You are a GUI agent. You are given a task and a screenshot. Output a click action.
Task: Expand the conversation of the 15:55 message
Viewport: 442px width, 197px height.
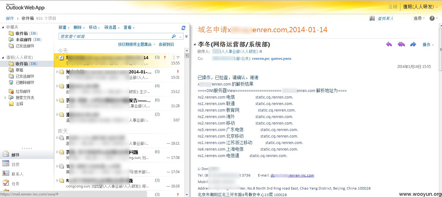pyautogui.click(x=57, y=57)
